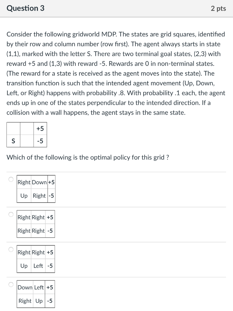
Task: Click the Question 3 header
Action: pyautogui.click(x=25, y=9)
